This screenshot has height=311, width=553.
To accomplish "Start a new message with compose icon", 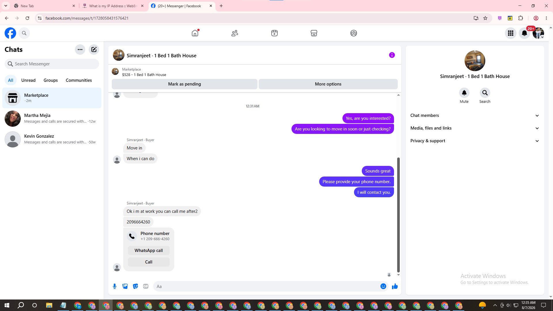I will pyautogui.click(x=94, y=50).
